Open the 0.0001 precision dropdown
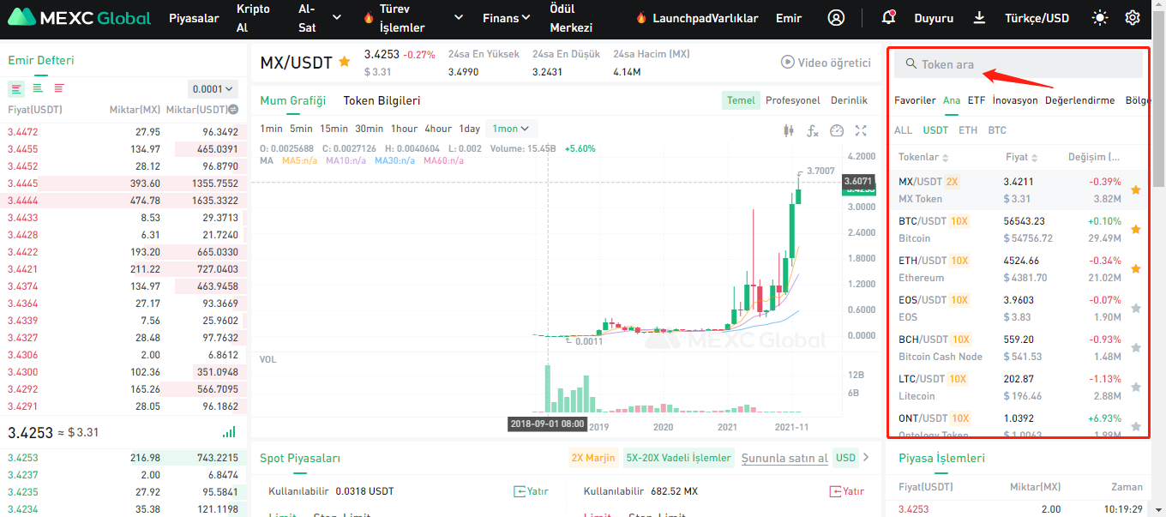This screenshot has height=517, width=1166. [213, 88]
